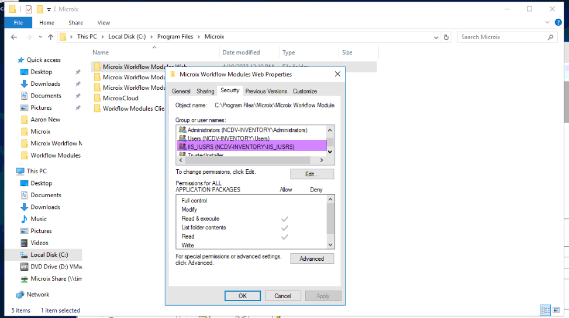Refresh the current folder view

click(446, 37)
